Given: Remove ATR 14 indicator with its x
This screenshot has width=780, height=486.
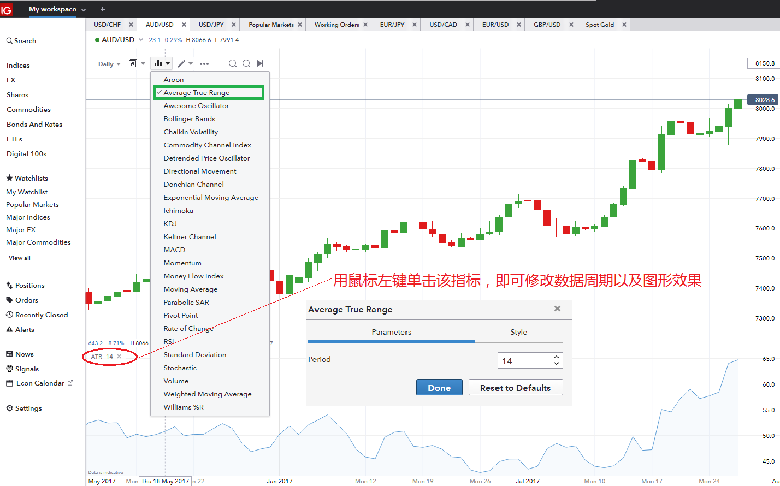Looking at the screenshot, I should [120, 357].
